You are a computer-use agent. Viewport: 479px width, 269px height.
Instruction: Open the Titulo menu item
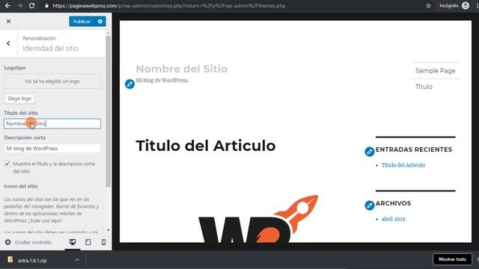click(424, 87)
